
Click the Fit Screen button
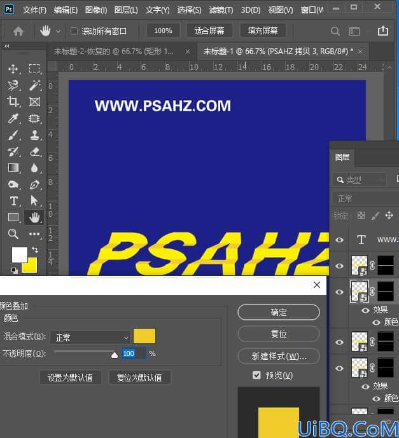209,31
